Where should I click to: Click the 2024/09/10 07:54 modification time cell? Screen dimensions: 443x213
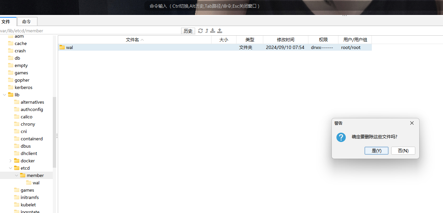[x=285, y=47]
